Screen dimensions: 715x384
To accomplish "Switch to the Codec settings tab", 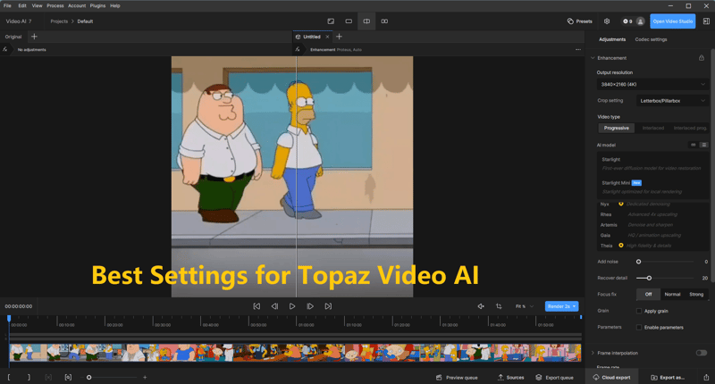I will 651,39.
